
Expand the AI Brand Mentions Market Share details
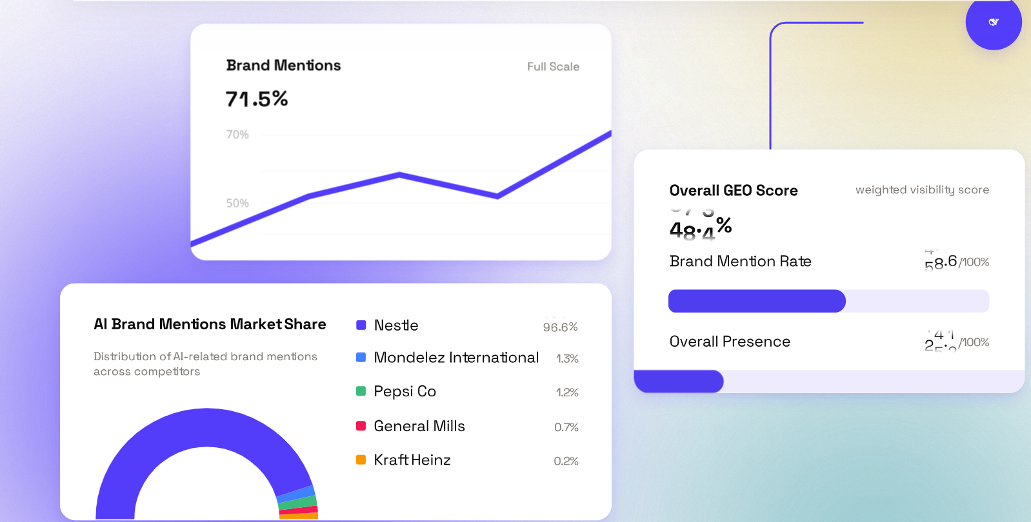[210, 324]
